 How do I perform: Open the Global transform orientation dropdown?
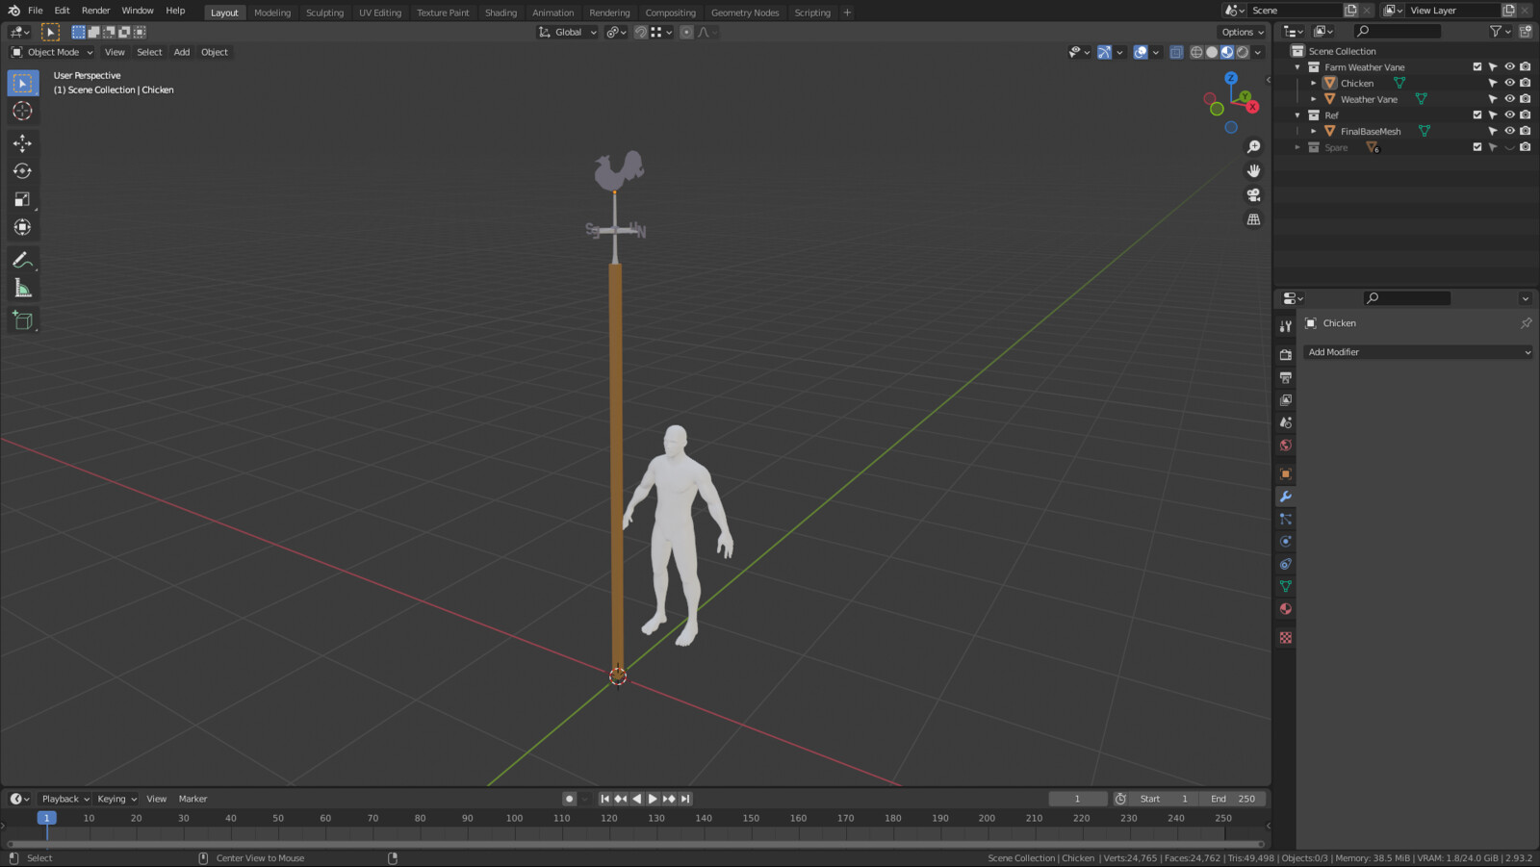tap(568, 32)
